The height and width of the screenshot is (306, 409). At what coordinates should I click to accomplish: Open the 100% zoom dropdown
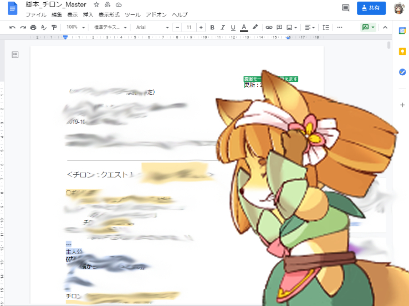[x=75, y=27]
